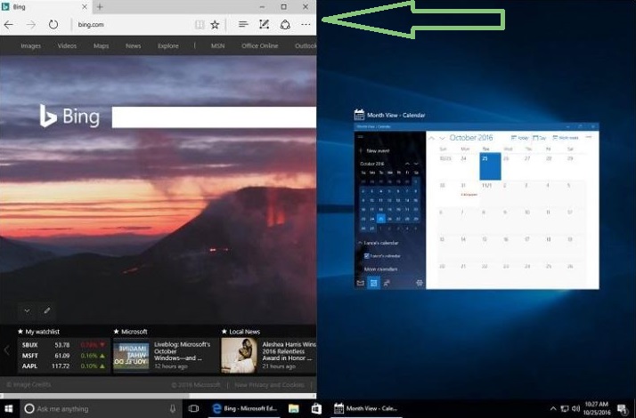This screenshot has height=418, width=636.
Task: Open Explore in Bing navigation bar
Action: pyautogui.click(x=168, y=45)
